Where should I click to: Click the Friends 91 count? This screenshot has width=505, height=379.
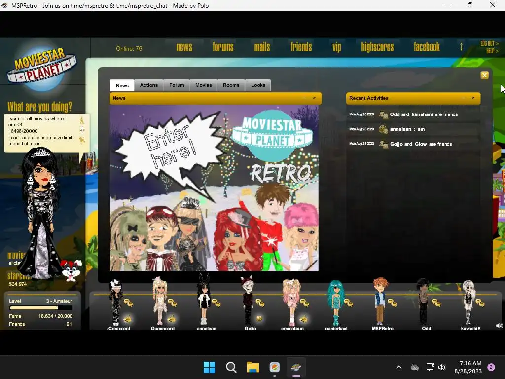pos(40,324)
